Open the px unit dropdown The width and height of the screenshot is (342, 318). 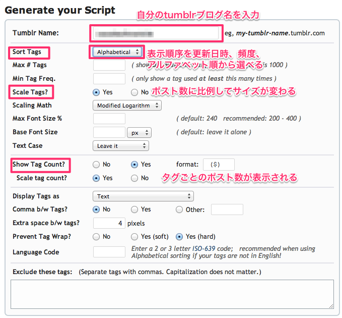[x=139, y=133]
